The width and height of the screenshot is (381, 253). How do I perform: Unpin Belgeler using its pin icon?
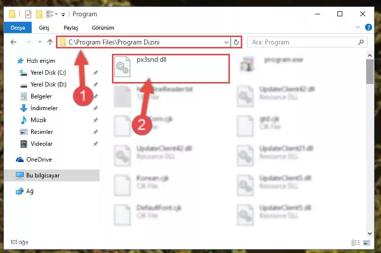point(96,96)
